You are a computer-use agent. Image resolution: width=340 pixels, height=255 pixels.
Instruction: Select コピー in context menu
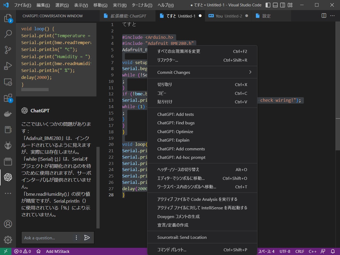(202, 93)
